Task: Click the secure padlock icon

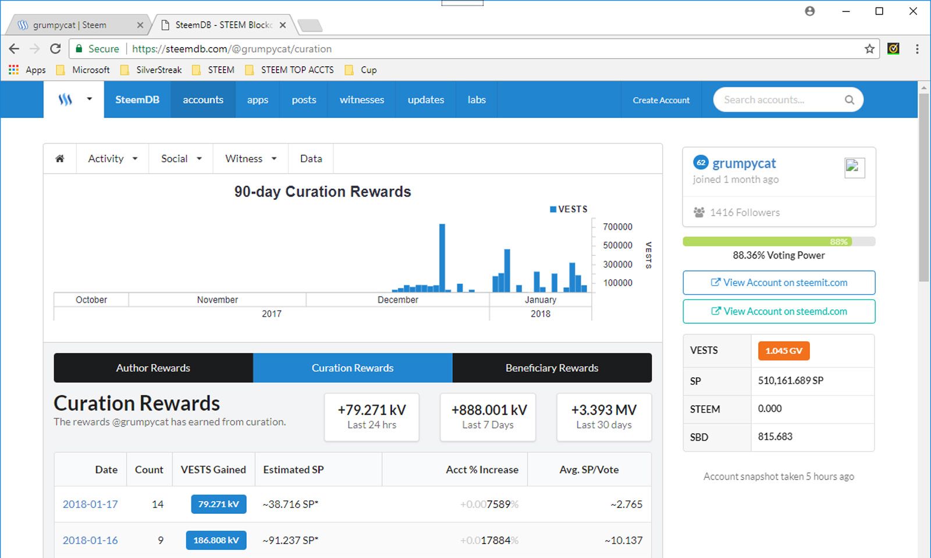Action: 79,49
